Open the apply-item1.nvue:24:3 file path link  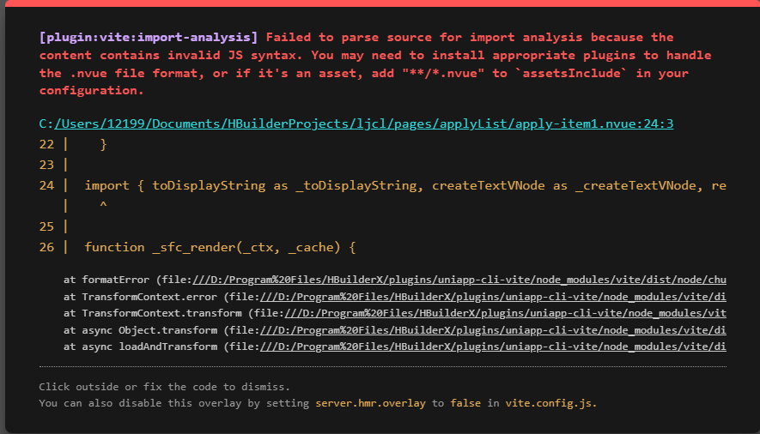tap(363, 124)
